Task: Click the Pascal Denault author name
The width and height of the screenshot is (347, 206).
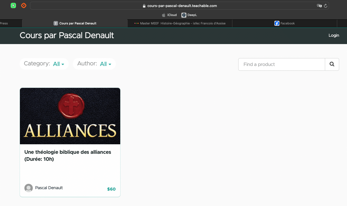Action: point(49,188)
